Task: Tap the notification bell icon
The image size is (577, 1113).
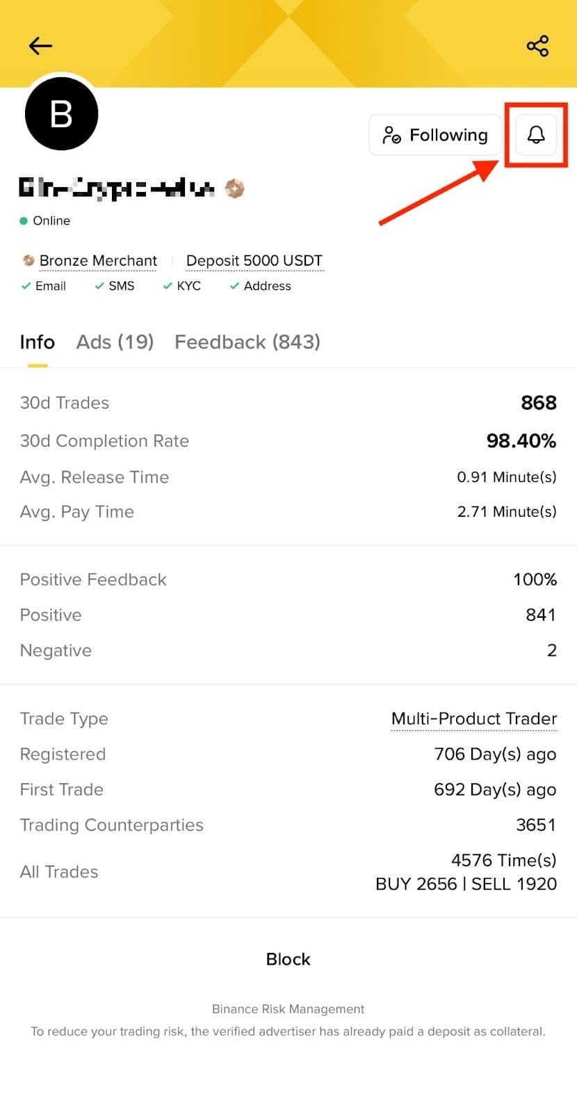Action: tap(536, 134)
